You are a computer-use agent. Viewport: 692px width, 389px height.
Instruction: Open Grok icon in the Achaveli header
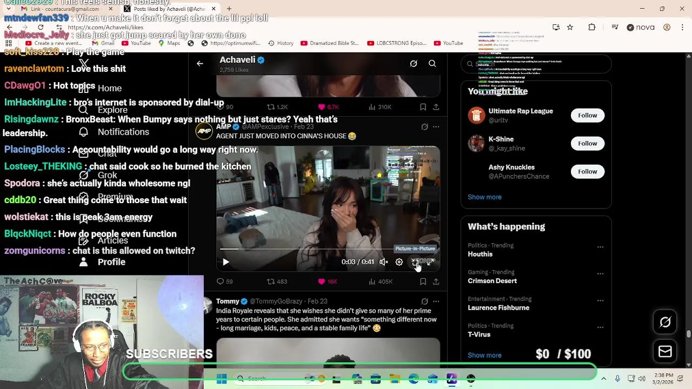pyautogui.click(x=414, y=64)
